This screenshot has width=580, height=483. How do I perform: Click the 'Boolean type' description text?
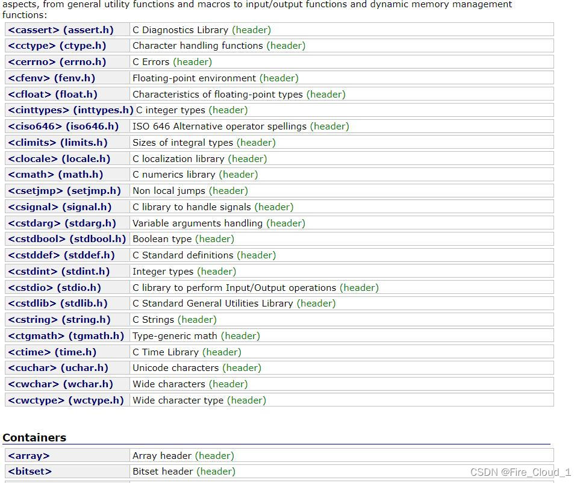click(x=163, y=239)
